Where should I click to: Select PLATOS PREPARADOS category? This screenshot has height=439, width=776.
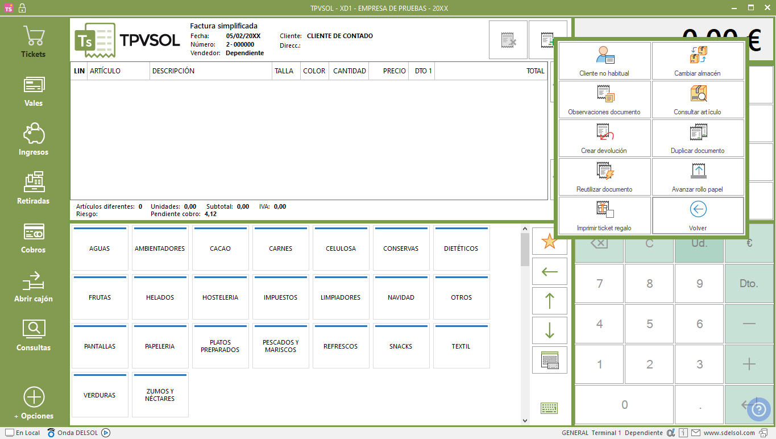pos(221,346)
